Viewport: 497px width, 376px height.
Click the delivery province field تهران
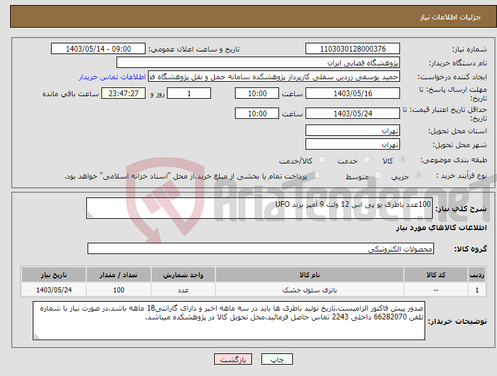tap(353, 130)
